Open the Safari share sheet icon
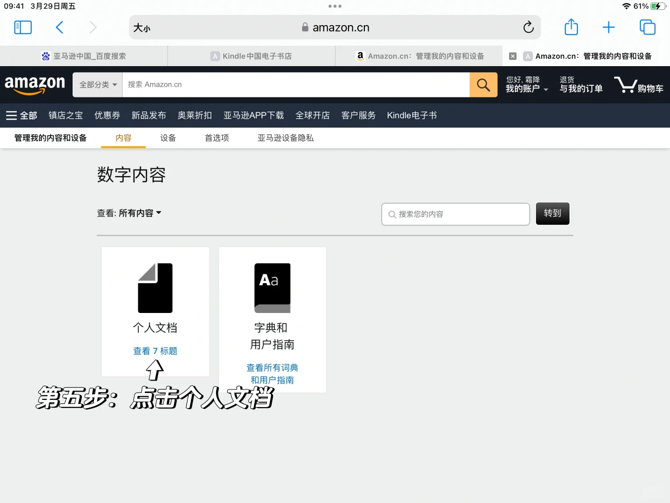This screenshot has width=670, height=503. (571, 27)
